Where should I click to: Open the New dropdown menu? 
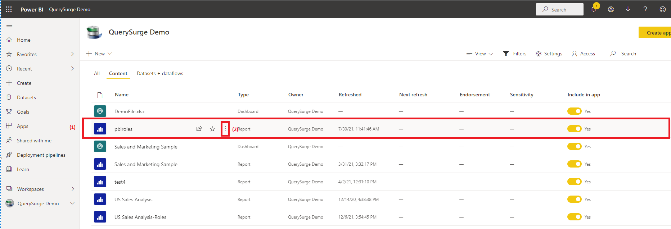pos(99,54)
